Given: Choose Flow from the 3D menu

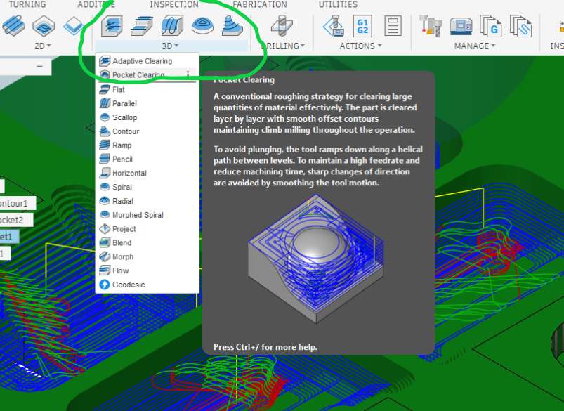Looking at the screenshot, I should 147,270.
